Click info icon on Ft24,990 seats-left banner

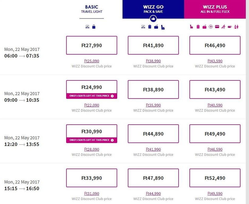tap(112, 96)
